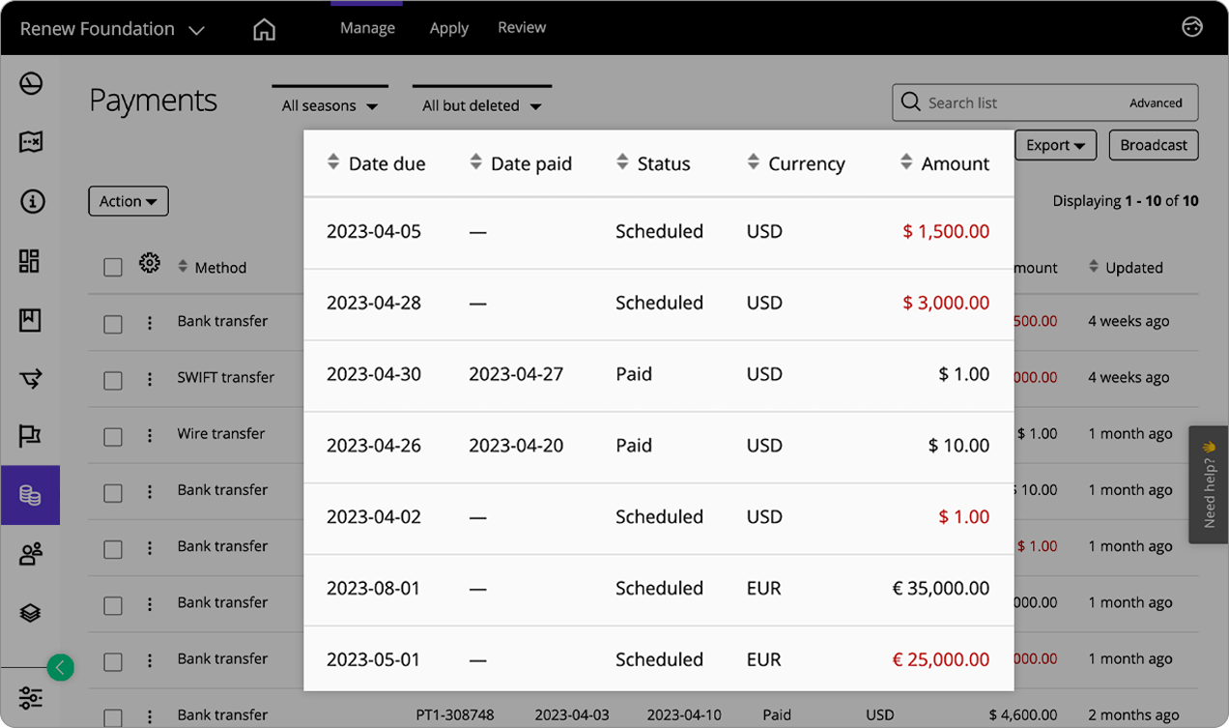Switch to the Apply tab
The height and width of the screenshot is (728, 1229).
[448, 27]
